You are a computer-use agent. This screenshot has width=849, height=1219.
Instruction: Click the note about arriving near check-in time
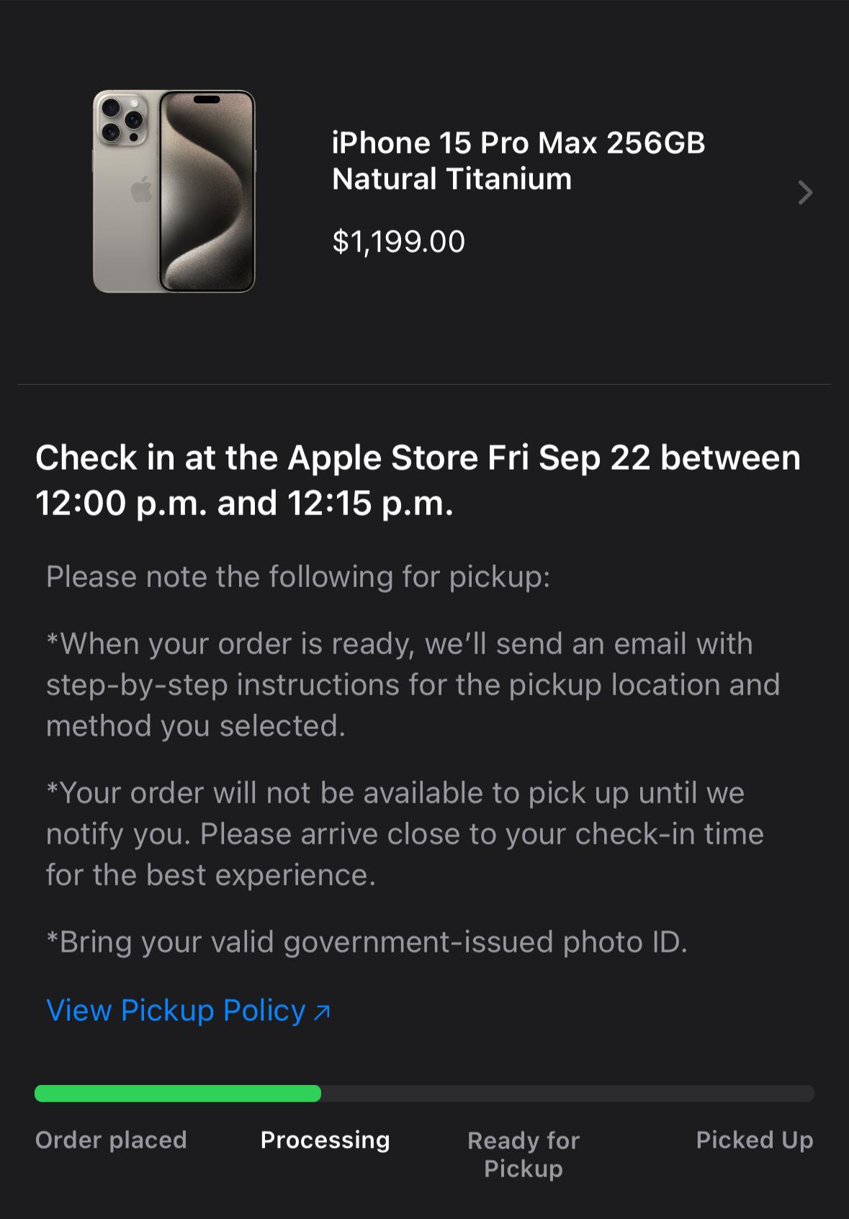(x=405, y=834)
